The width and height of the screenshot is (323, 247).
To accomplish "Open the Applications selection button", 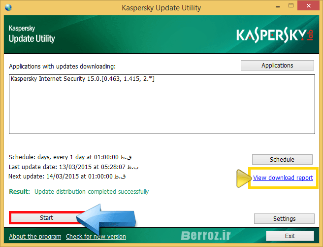I will point(277,66).
